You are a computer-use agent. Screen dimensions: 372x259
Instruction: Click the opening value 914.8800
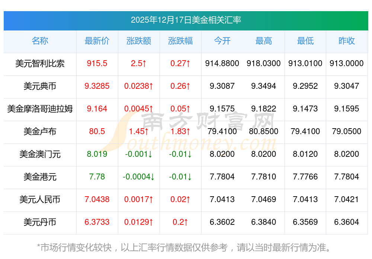(x=222, y=63)
